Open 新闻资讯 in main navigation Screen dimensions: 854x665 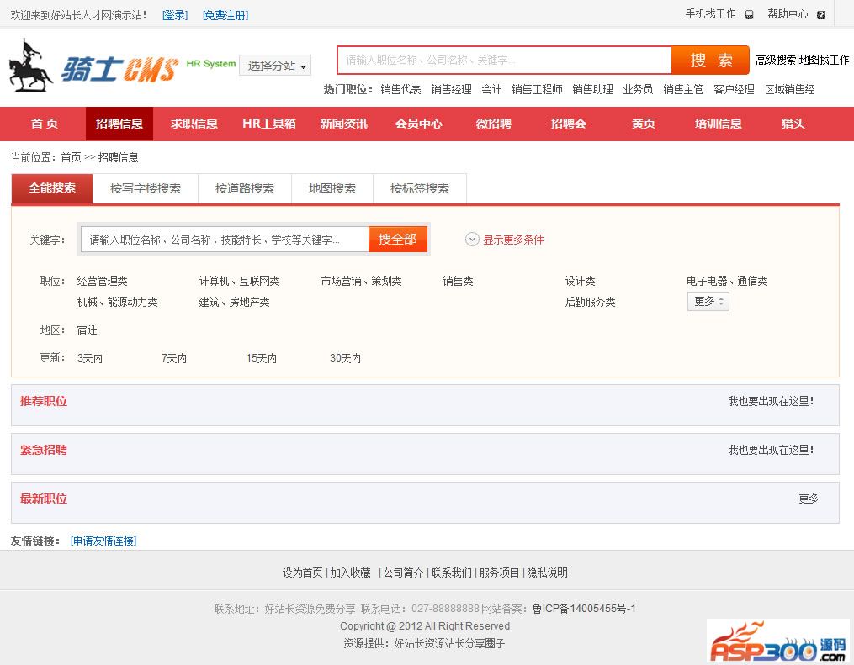click(343, 124)
